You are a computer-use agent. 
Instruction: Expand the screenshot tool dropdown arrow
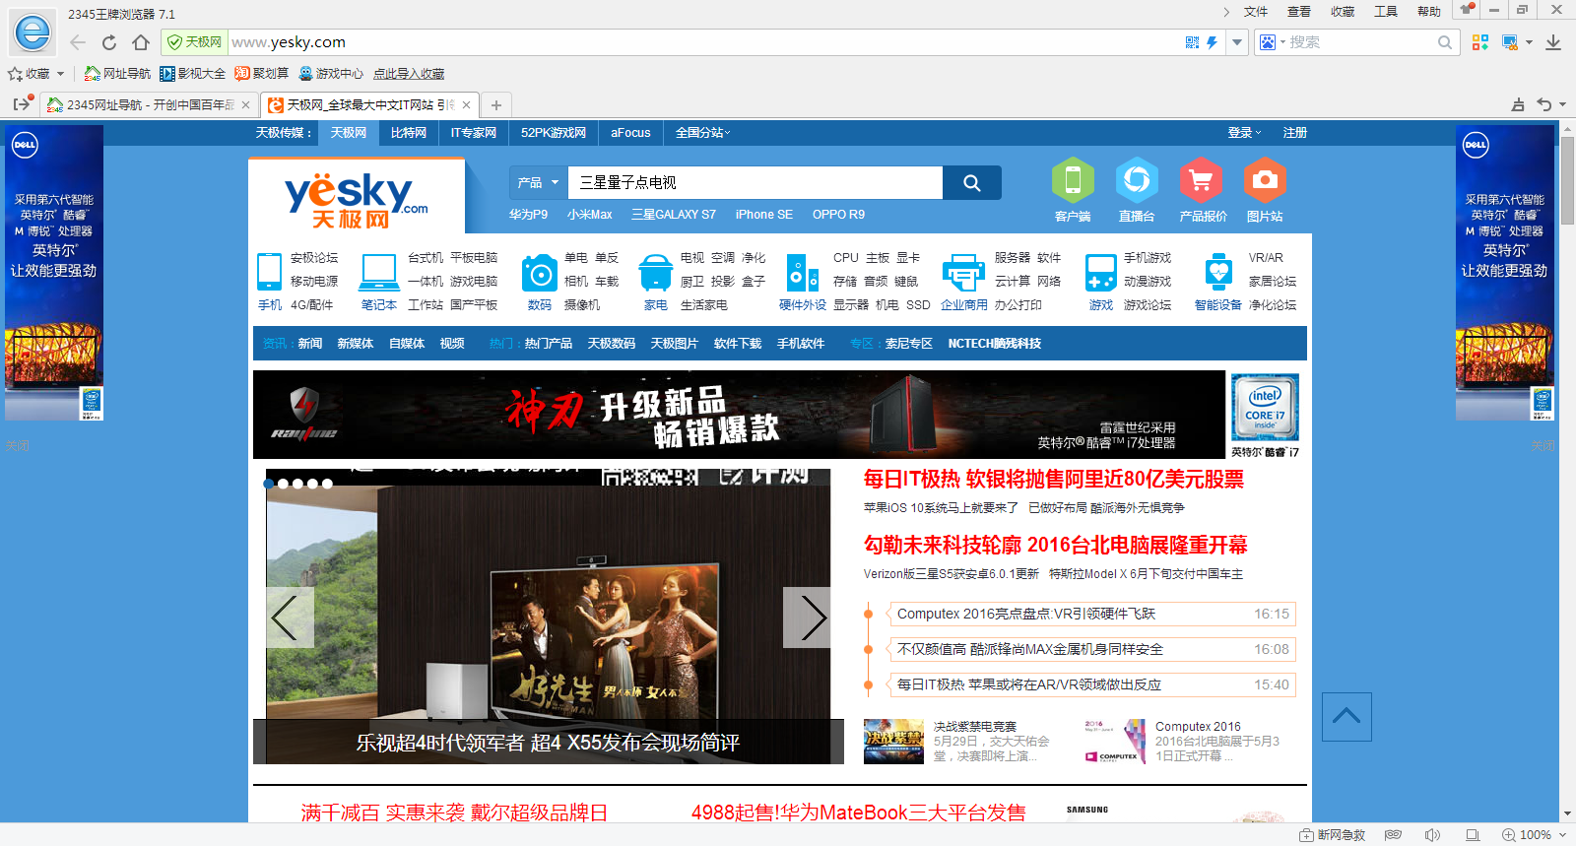1529,42
